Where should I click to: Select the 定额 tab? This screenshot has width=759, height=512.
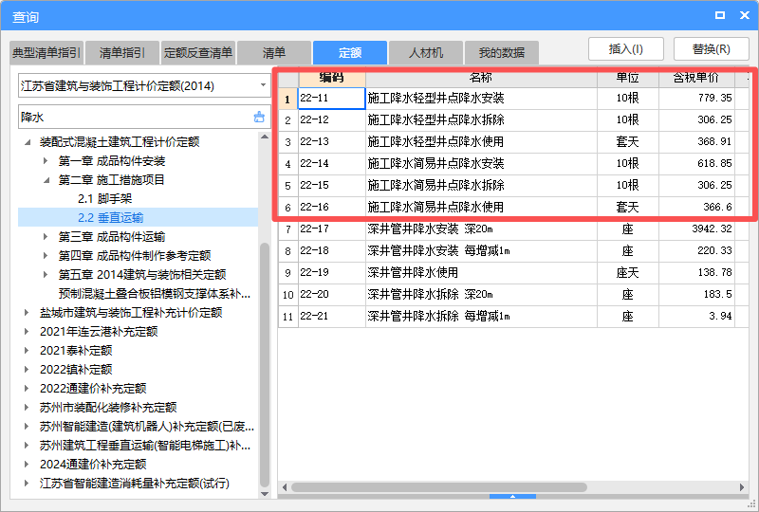[x=350, y=53]
